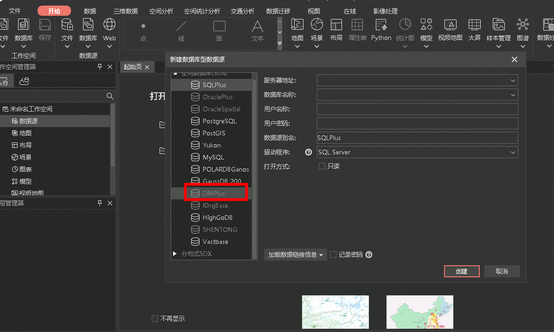Click the 样本管理 sample management icon

[x=498, y=25]
